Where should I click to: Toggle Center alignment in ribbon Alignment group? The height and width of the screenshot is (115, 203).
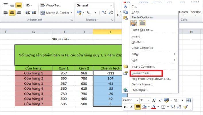click(x=12, y=13)
